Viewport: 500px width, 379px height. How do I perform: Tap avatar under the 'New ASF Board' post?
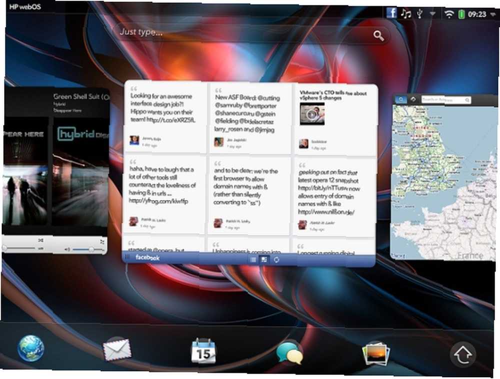click(x=219, y=142)
